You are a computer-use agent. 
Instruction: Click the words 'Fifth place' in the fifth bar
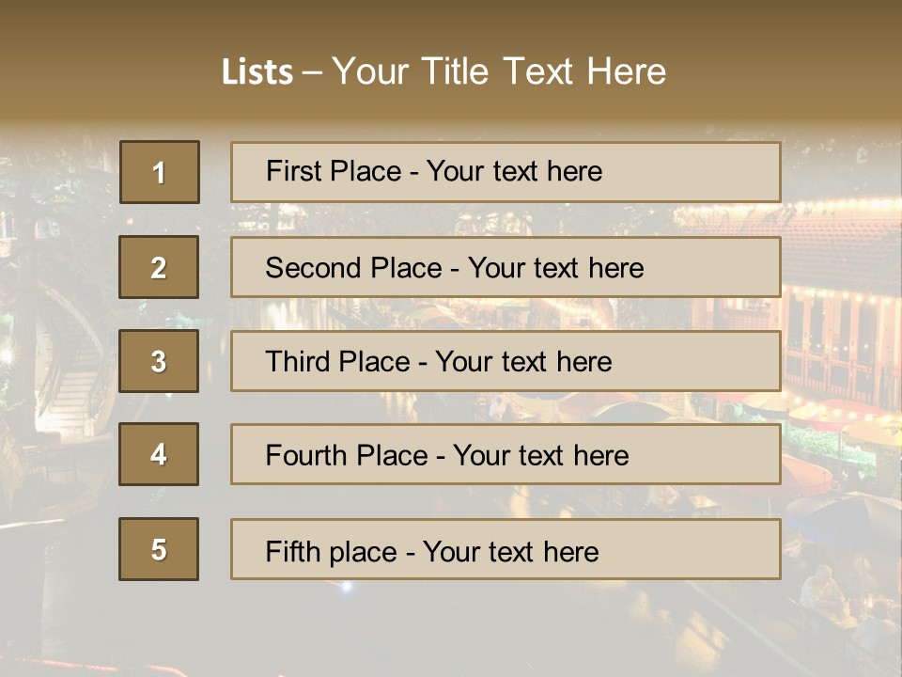click(x=332, y=552)
